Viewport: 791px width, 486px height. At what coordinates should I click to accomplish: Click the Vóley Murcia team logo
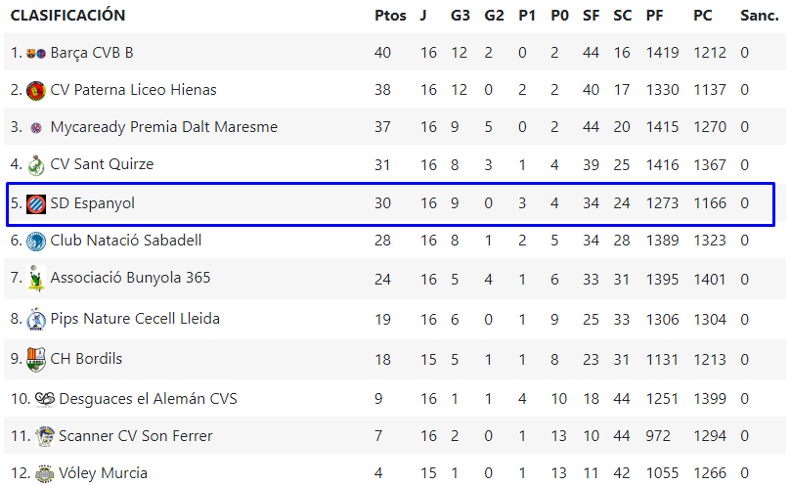(45, 473)
